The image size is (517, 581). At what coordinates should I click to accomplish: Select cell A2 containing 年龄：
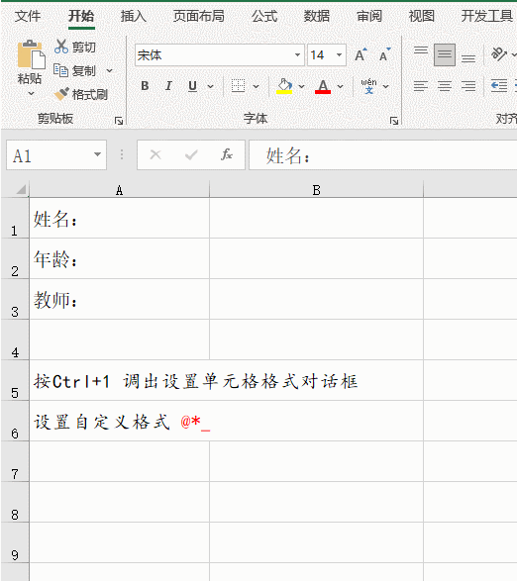pos(120,258)
